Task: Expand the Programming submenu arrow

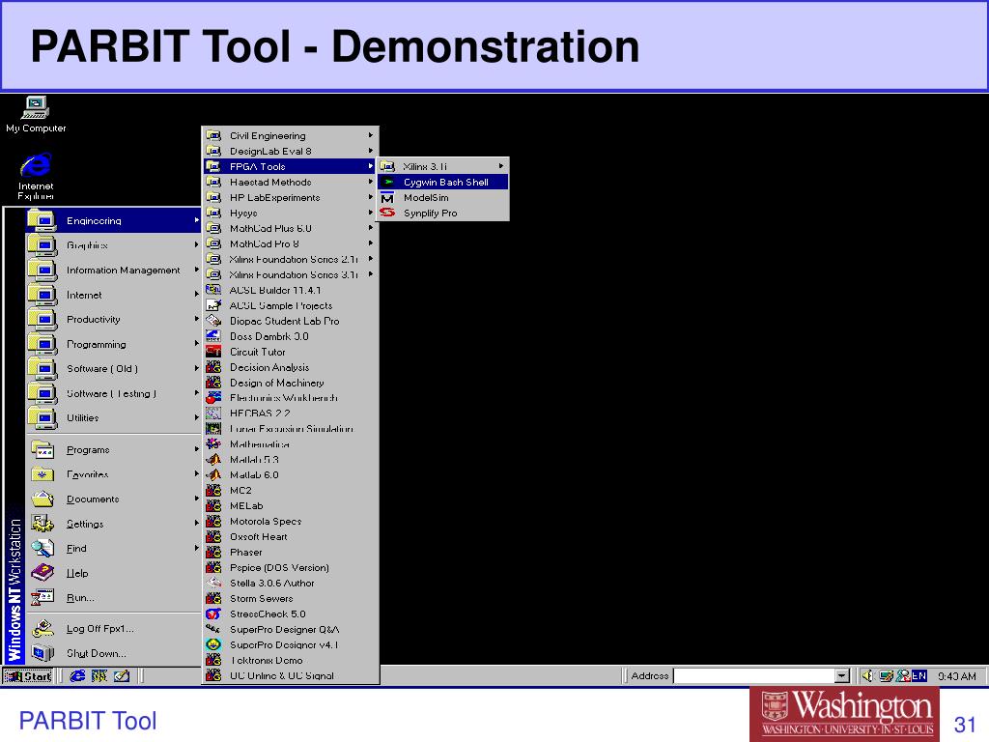Action: coord(196,344)
